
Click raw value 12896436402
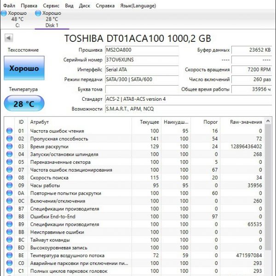pyautogui.click(x=246, y=146)
